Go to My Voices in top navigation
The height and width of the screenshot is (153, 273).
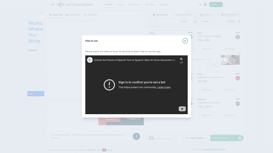(x=150, y=5)
